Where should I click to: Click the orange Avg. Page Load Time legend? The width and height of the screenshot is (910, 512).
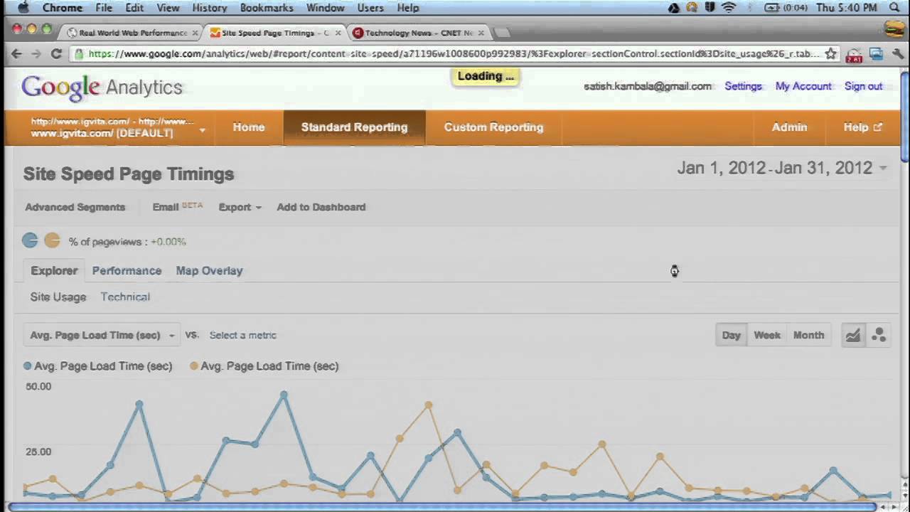point(264,366)
